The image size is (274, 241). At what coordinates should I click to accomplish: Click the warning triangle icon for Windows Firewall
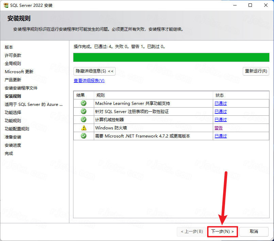84,128
